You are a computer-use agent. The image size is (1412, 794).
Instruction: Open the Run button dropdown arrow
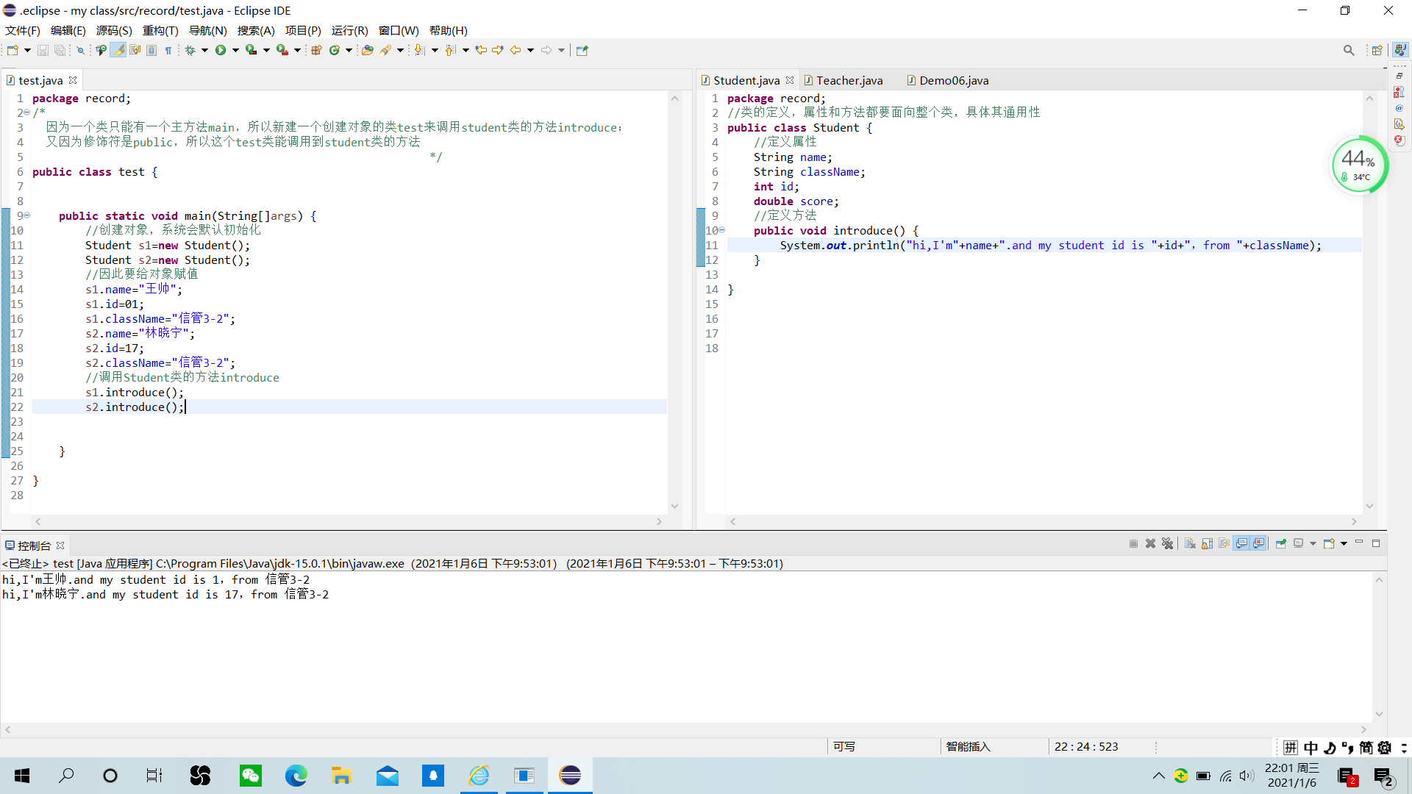pyautogui.click(x=235, y=50)
